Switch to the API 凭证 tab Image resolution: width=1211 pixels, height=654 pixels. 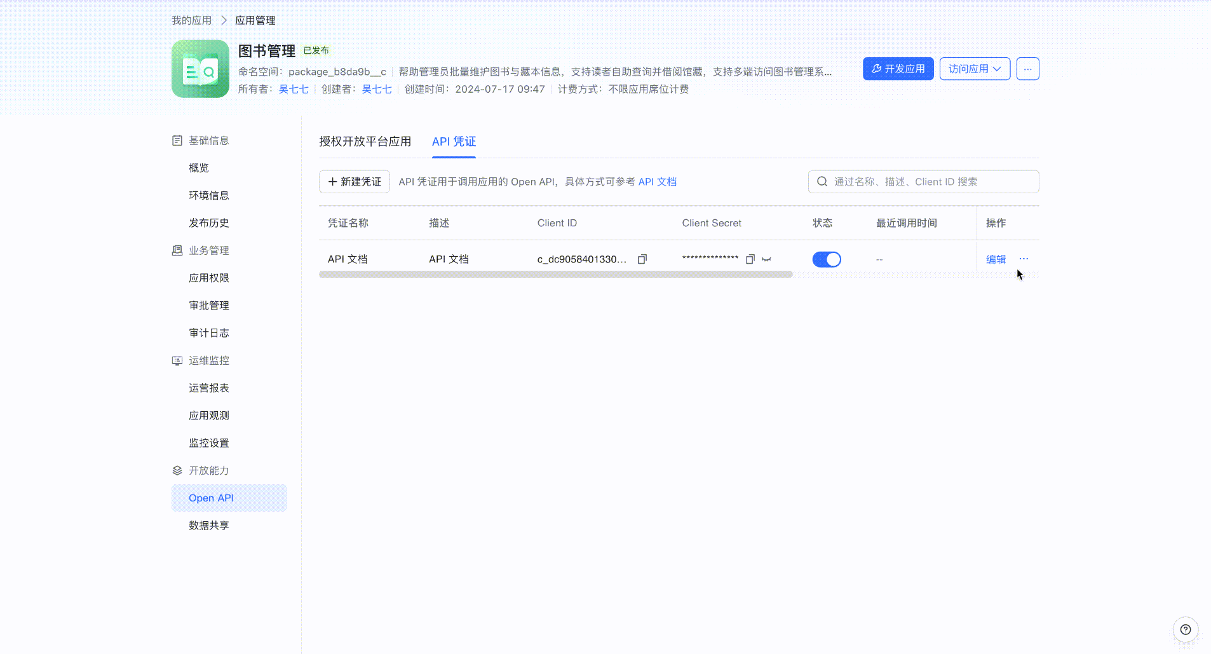click(x=453, y=142)
